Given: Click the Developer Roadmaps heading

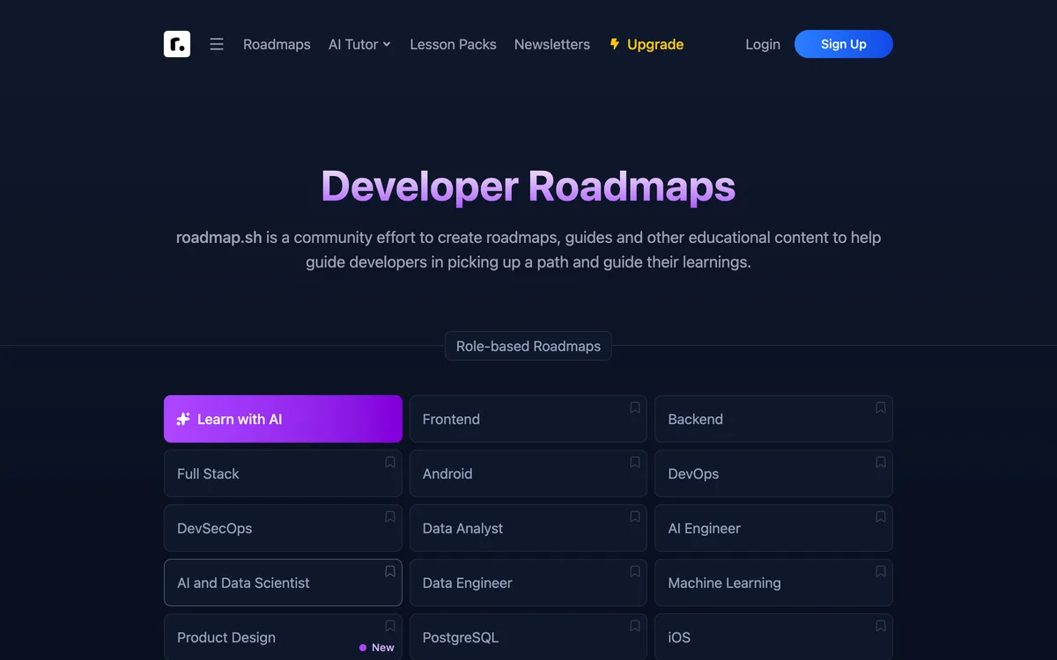Looking at the screenshot, I should point(528,187).
